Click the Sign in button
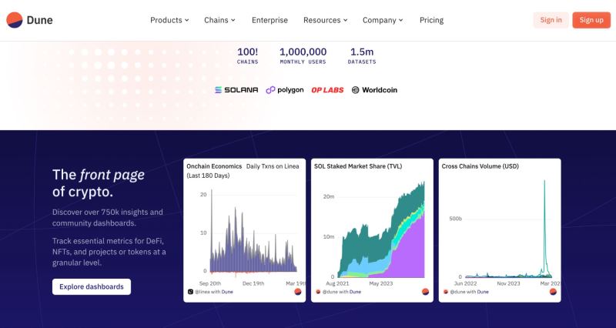616x328 pixels. 551,20
